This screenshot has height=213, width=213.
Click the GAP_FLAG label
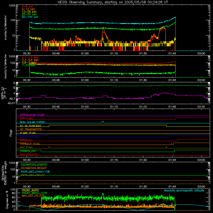26,118
